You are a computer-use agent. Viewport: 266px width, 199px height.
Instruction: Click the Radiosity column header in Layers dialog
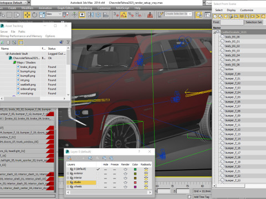[x=146, y=164]
